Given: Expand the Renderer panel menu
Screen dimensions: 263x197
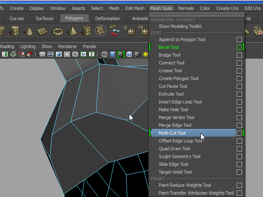Looking at the screenshot, I should pos(67,46).
